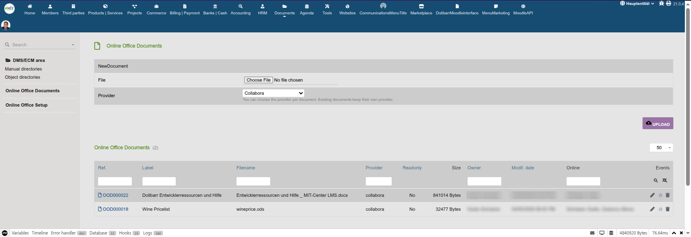Open the Third parties top menu
This screenshot has height=237, width=691.
click(73, 9)
